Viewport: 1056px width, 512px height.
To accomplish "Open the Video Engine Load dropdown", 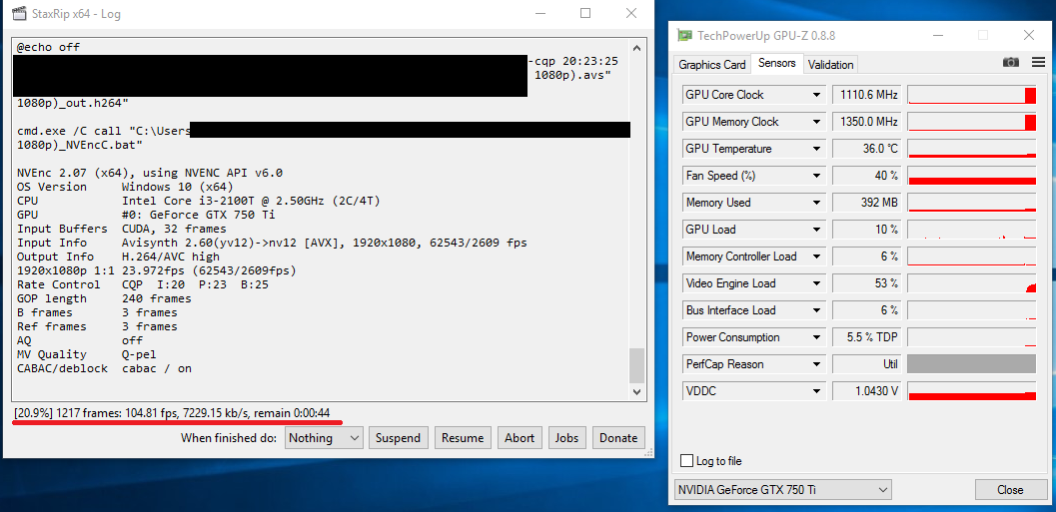I will [x=817, y=283].
